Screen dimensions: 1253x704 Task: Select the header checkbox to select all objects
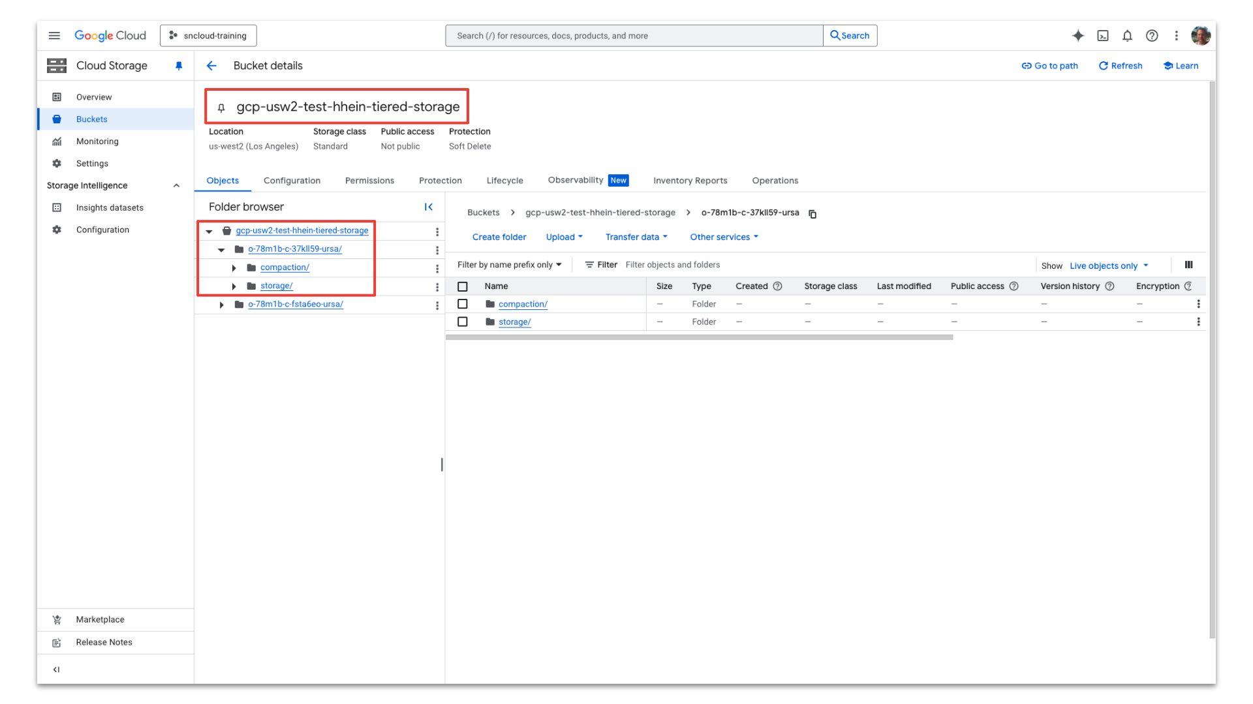pyautogui.click(x=463, y=286)
